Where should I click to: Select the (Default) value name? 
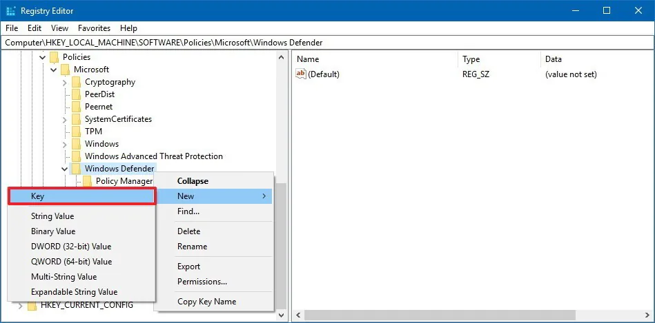(324, 74)
